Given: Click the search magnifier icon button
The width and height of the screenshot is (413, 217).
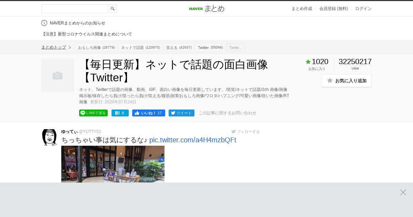Looking at the screenshot, I should pyautogui.click(x=113, y=9).
